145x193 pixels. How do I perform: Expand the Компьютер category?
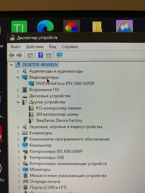coord(19,146)
